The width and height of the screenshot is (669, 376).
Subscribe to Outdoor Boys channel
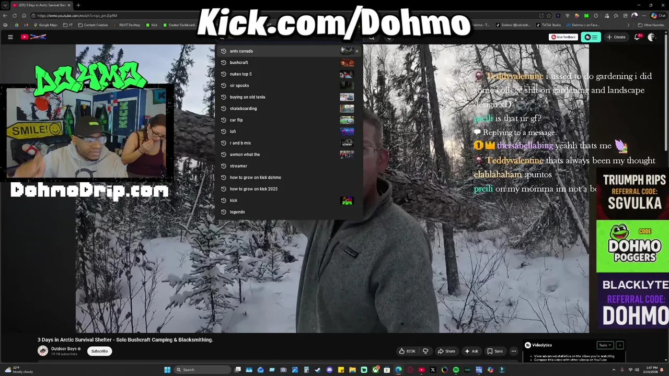pos(99,351)
